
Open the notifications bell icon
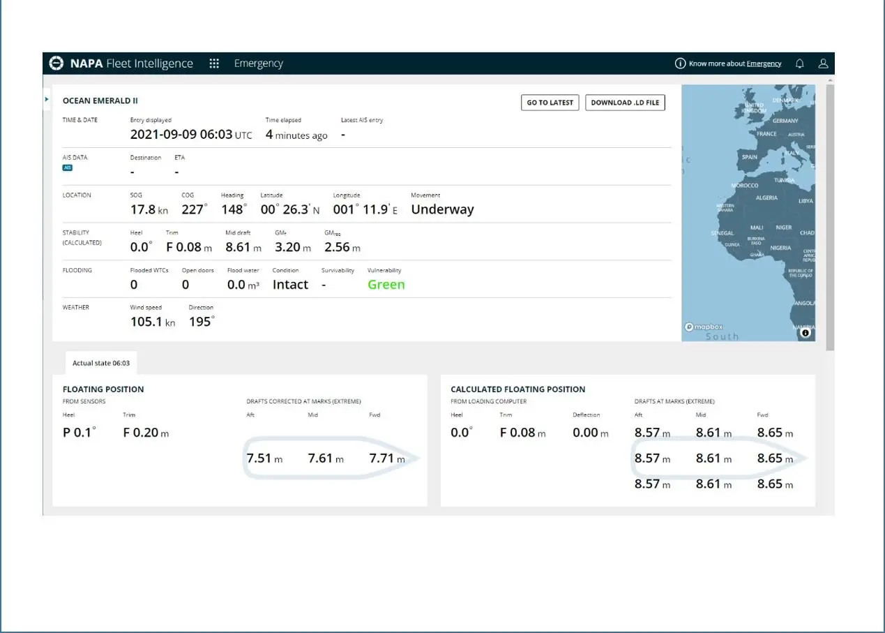pos(800,64)
